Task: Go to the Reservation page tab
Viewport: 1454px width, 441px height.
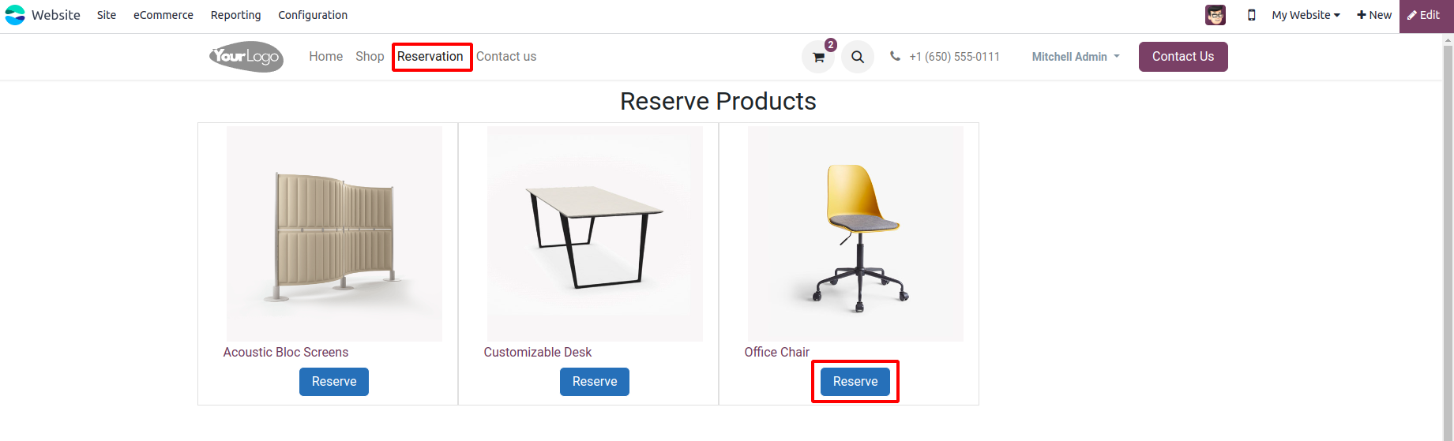Action: 430,57
